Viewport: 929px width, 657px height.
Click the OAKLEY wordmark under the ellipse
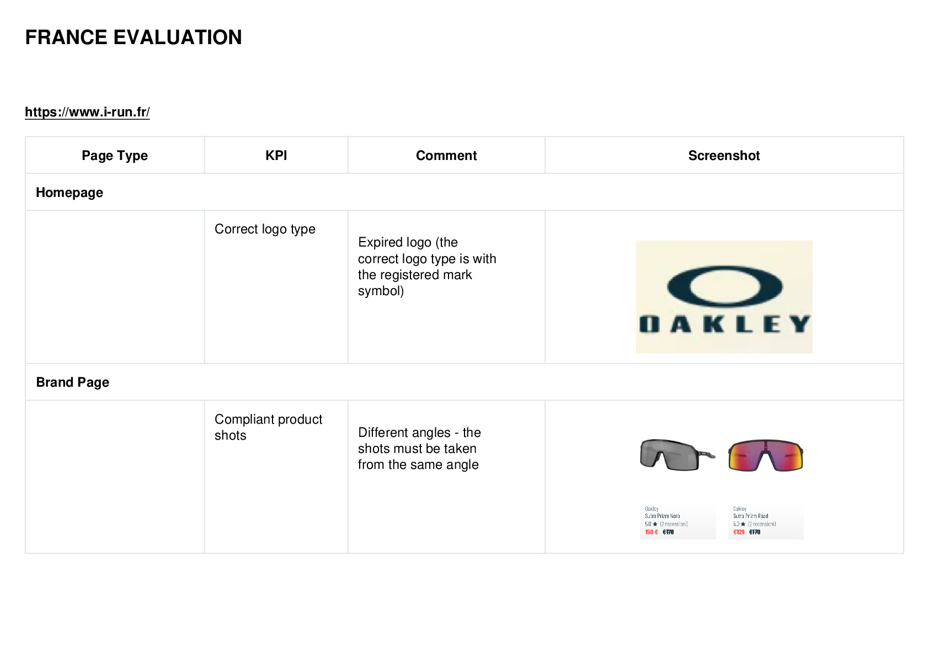724,324
